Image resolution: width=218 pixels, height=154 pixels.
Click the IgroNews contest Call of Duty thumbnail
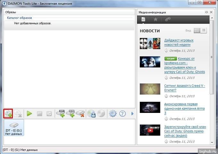(x=150, y=62)
